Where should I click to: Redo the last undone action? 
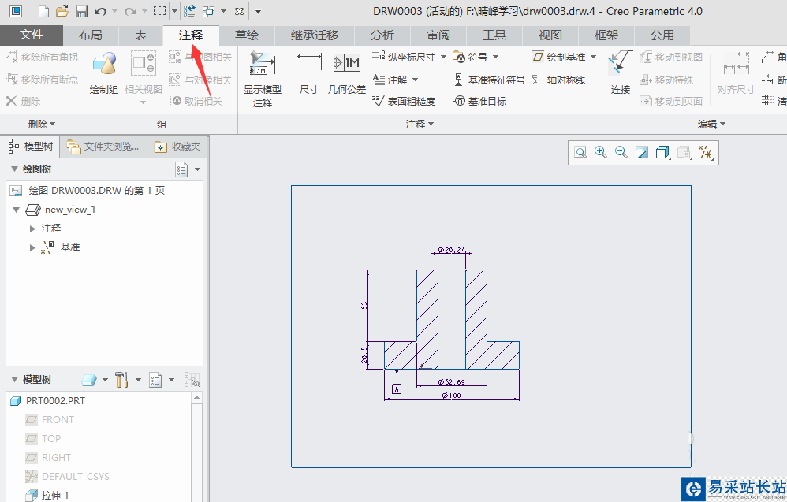pos(130,10)
